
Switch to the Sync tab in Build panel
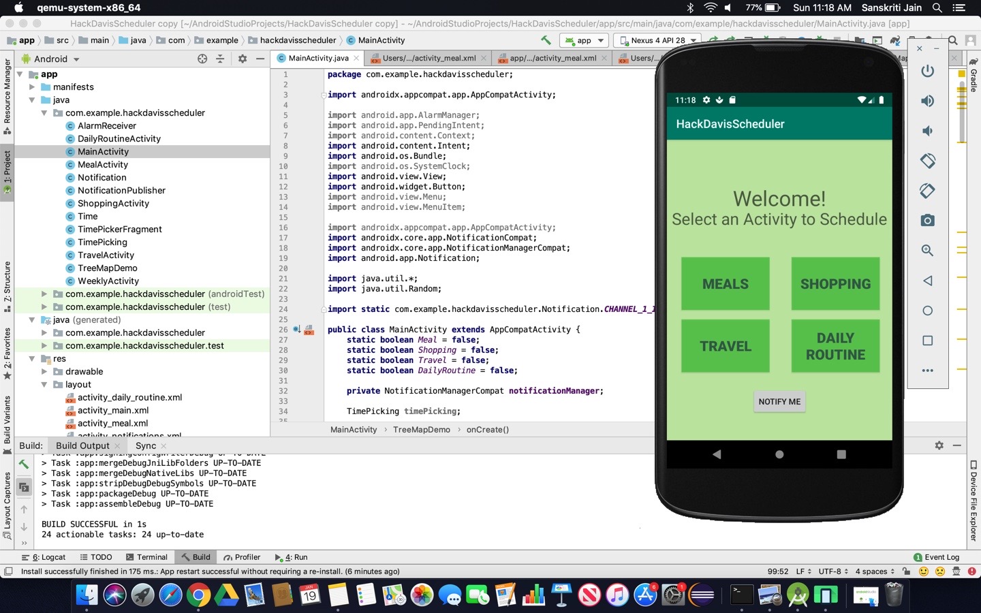coord(146,445)
